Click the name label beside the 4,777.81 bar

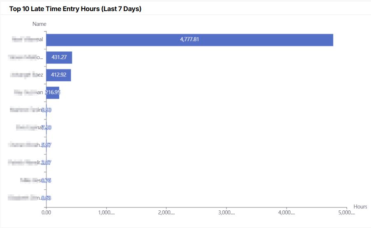[x=28, y=39]
